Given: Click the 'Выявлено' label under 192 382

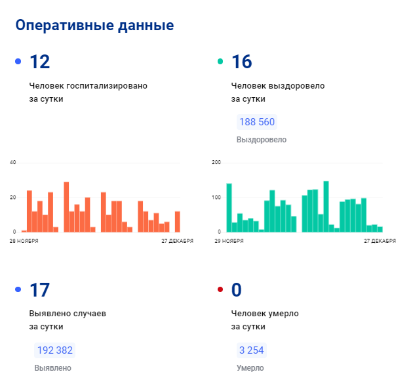Looking at the screenshot, I should click(52, 367).
